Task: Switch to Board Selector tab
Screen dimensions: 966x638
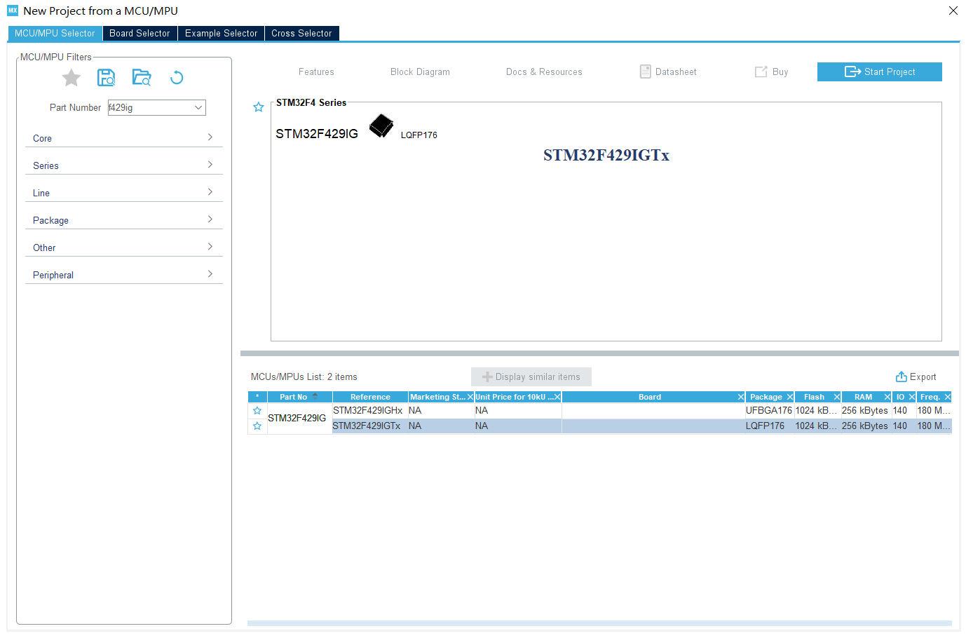Action: click(x=140, y=33)
